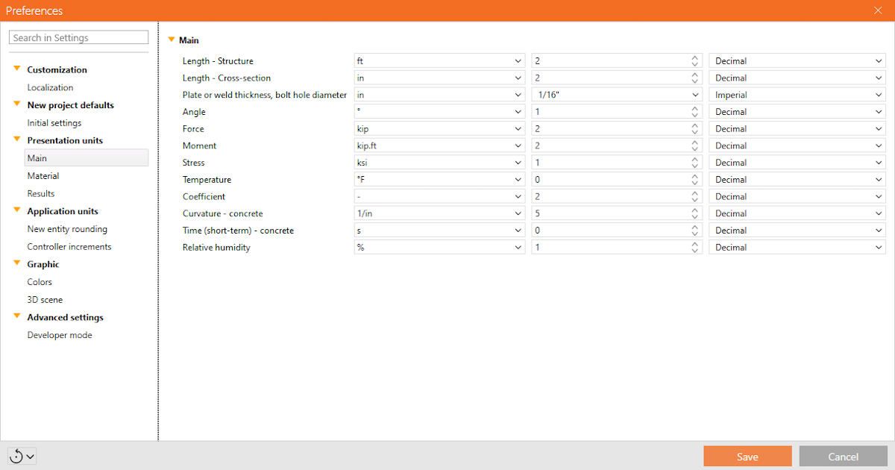Collapse the Main settings group
Image resolution: width=895 pixels, height=470 pixels.
click(172, 40)
